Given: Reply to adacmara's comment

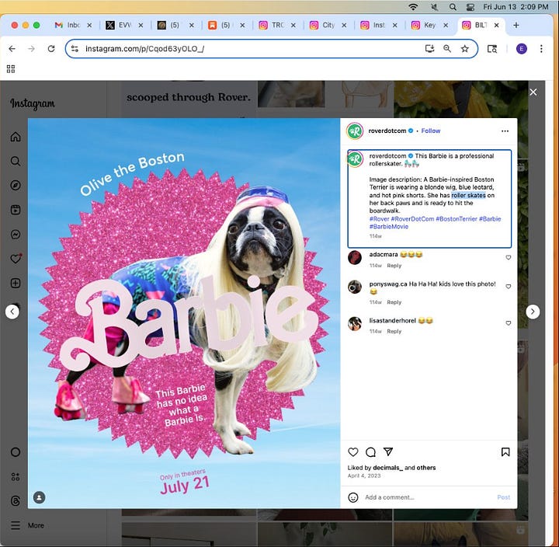Looking at the screenshot, I should coord(394,266).
